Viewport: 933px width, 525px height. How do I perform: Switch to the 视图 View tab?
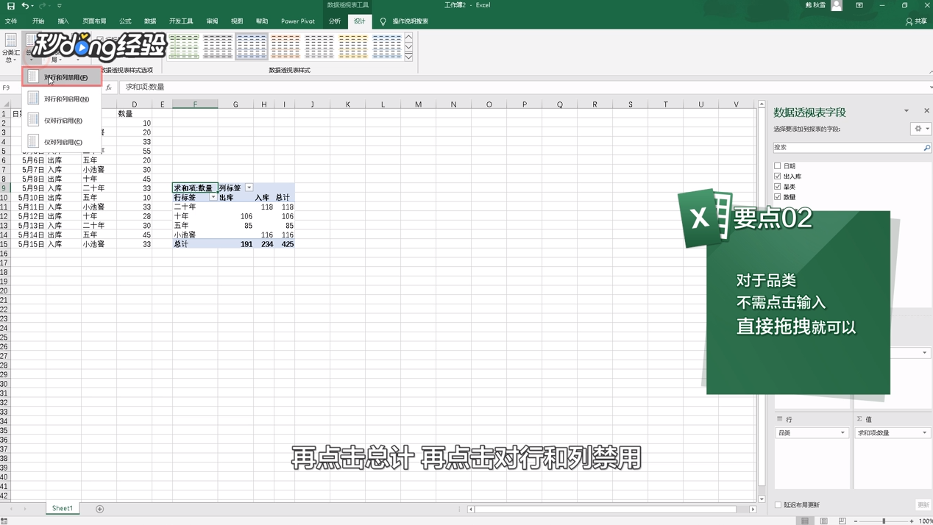click(237, 21)
